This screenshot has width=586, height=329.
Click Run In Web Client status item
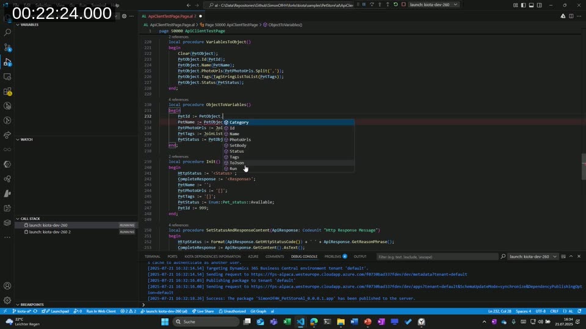pos(101,311)
